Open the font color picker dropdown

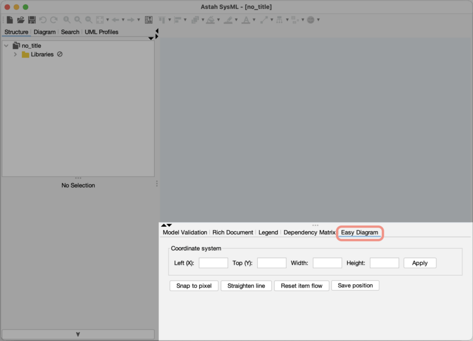[255, 19]
